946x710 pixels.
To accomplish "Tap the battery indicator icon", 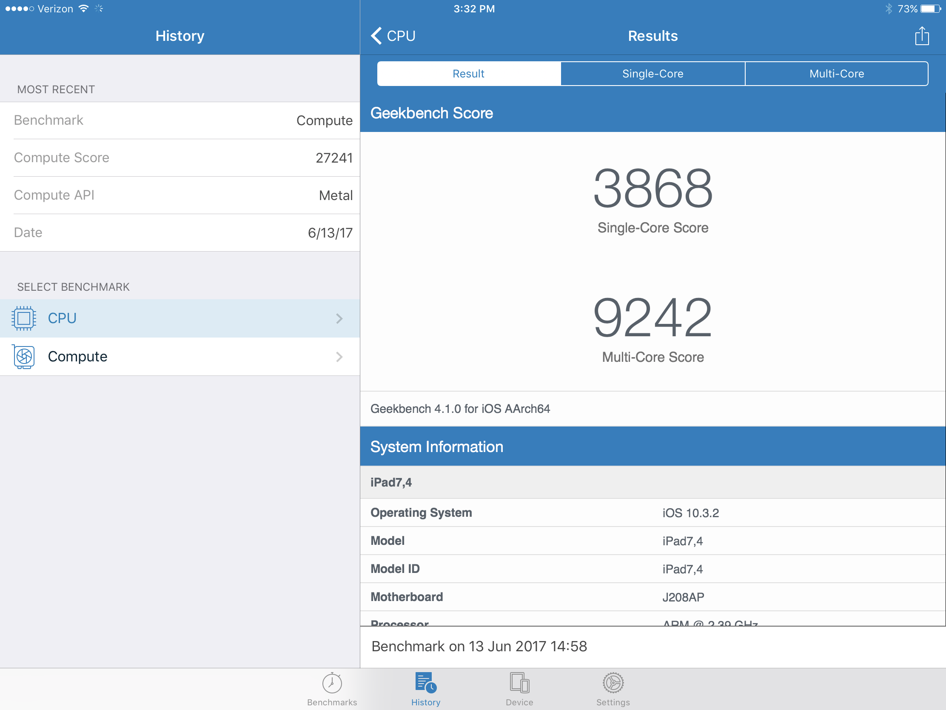I will 931,9.
